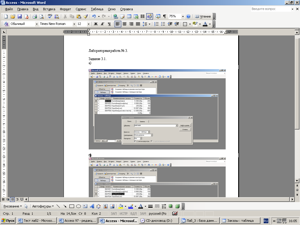Create a new blank document
300x225 pixels.
(x=6, y=16)
